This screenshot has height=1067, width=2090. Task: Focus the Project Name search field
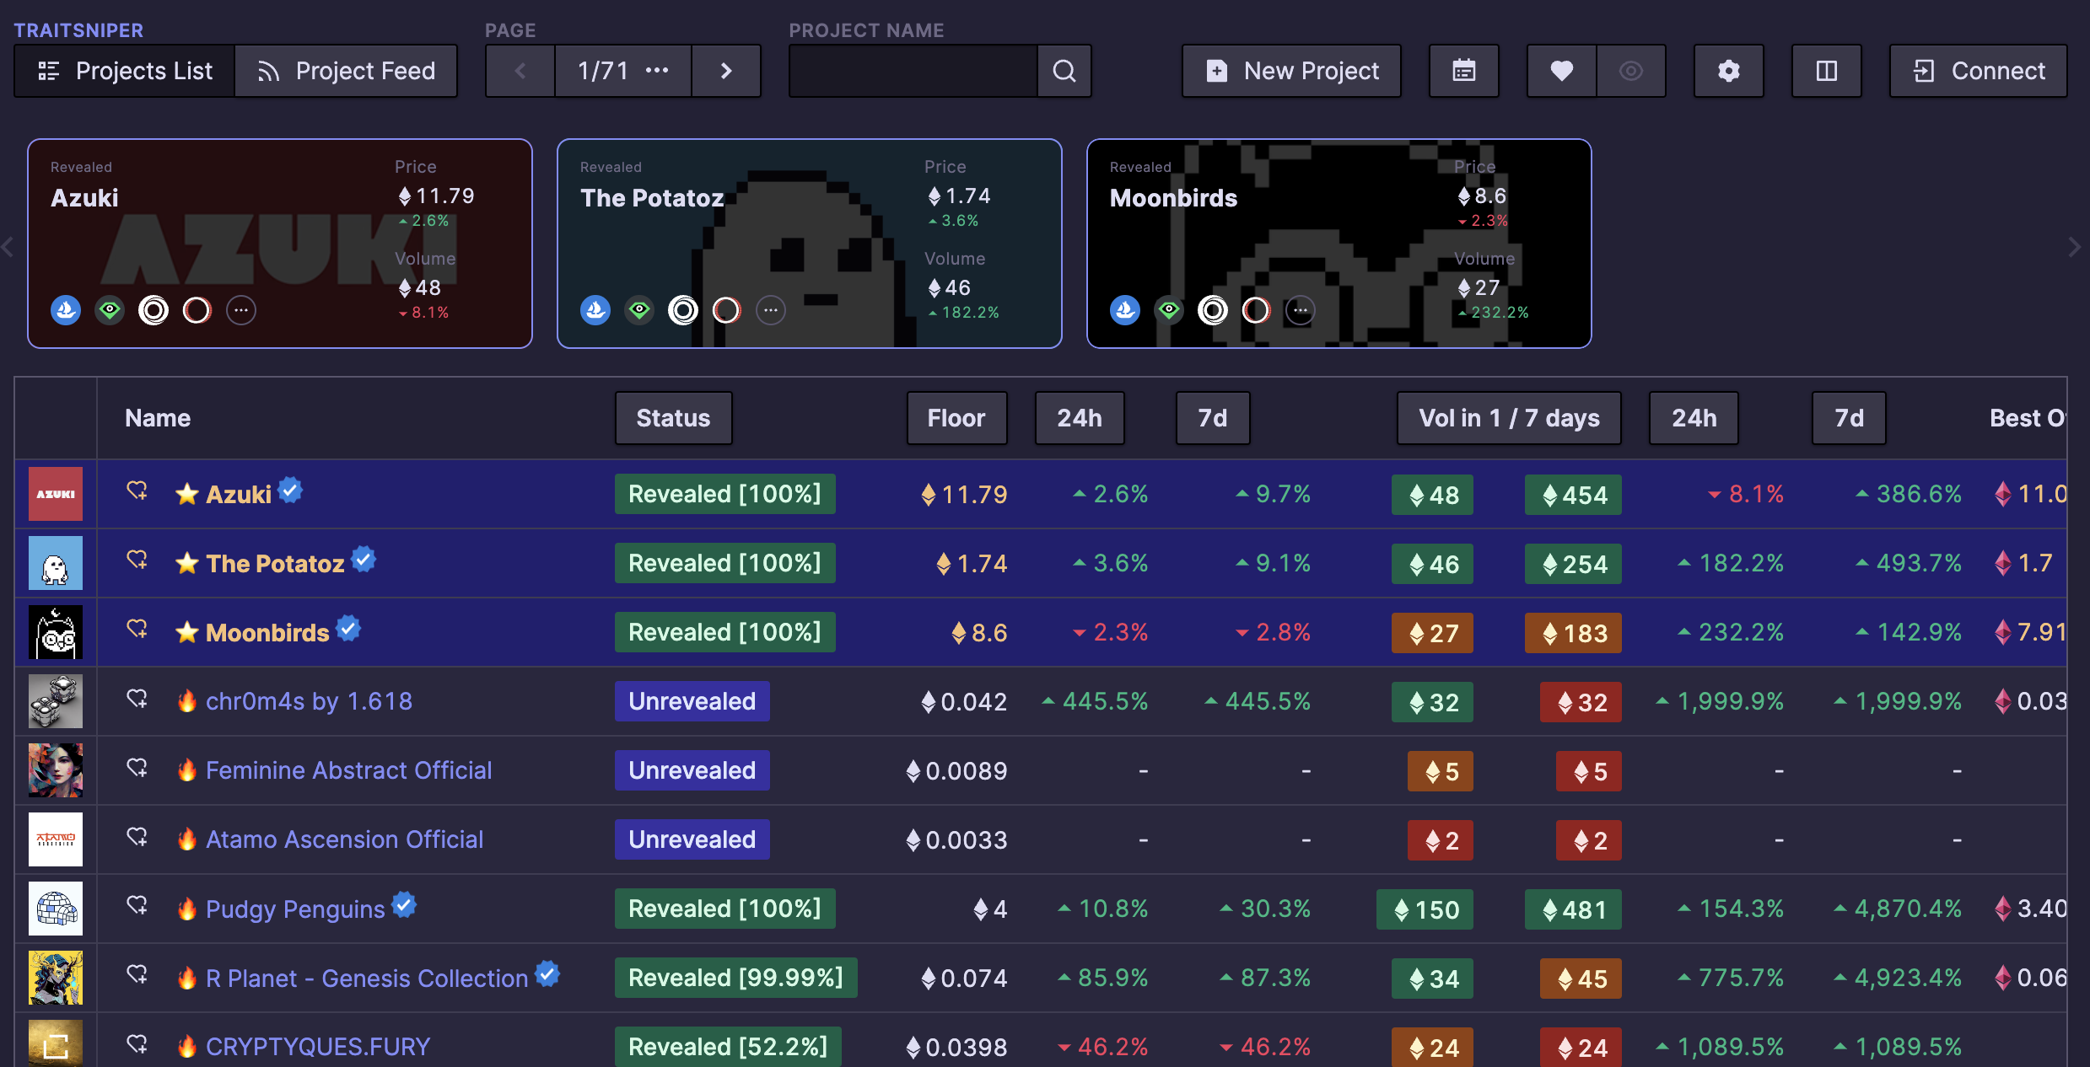(x=913, y=71)
